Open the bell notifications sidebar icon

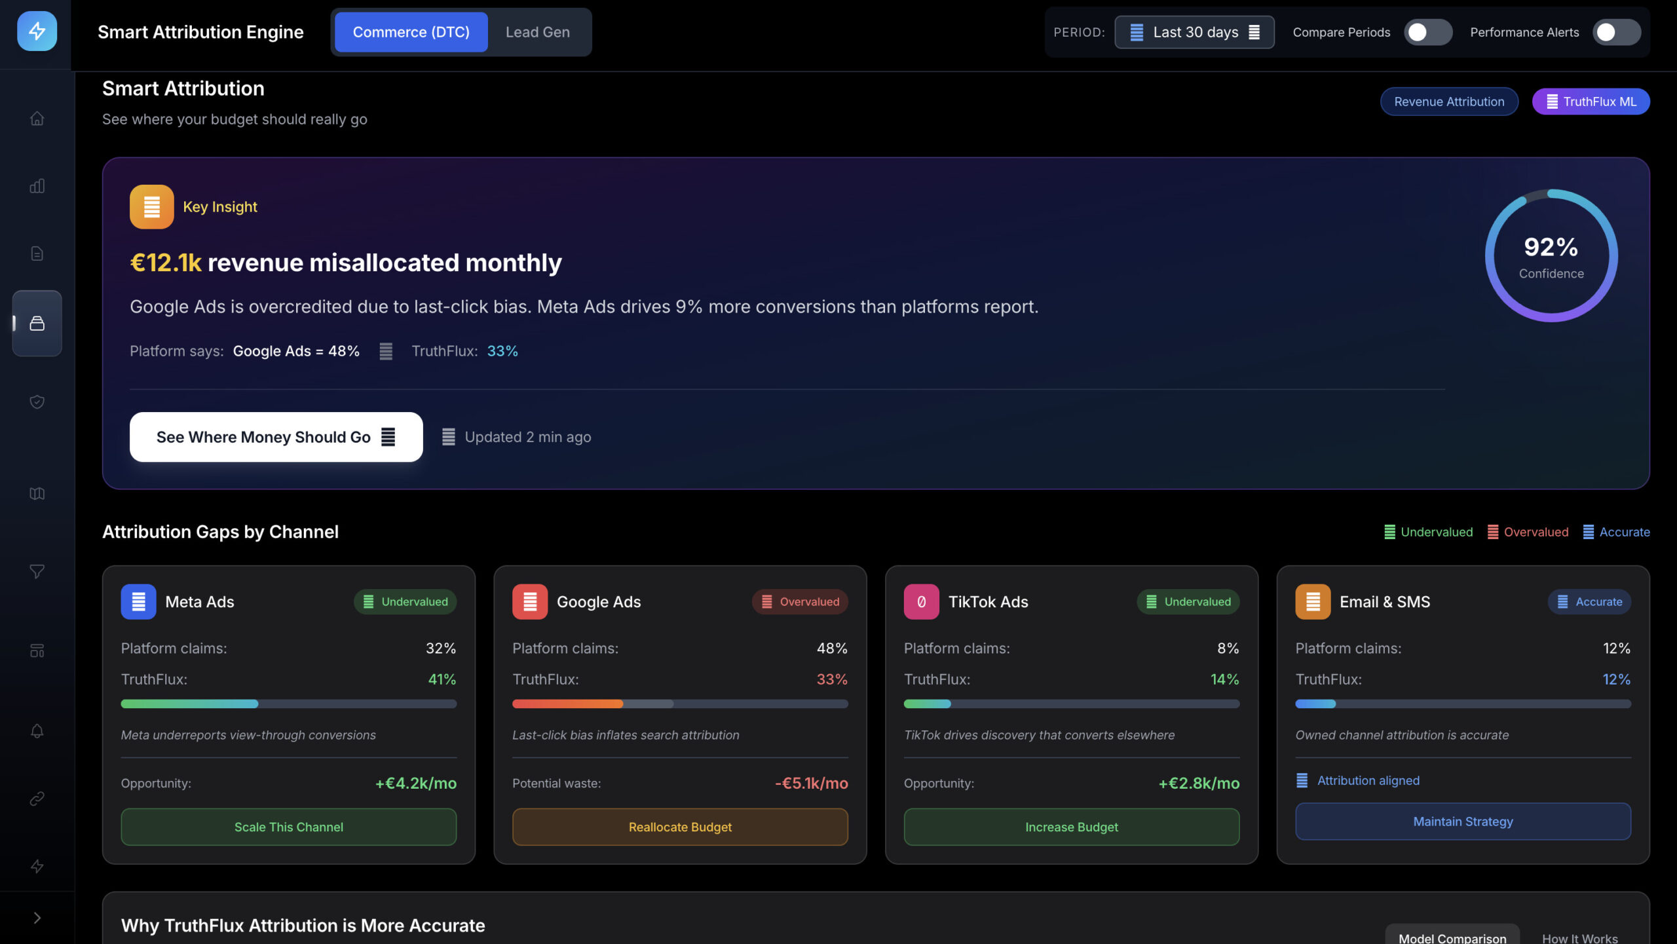point(37,731)
